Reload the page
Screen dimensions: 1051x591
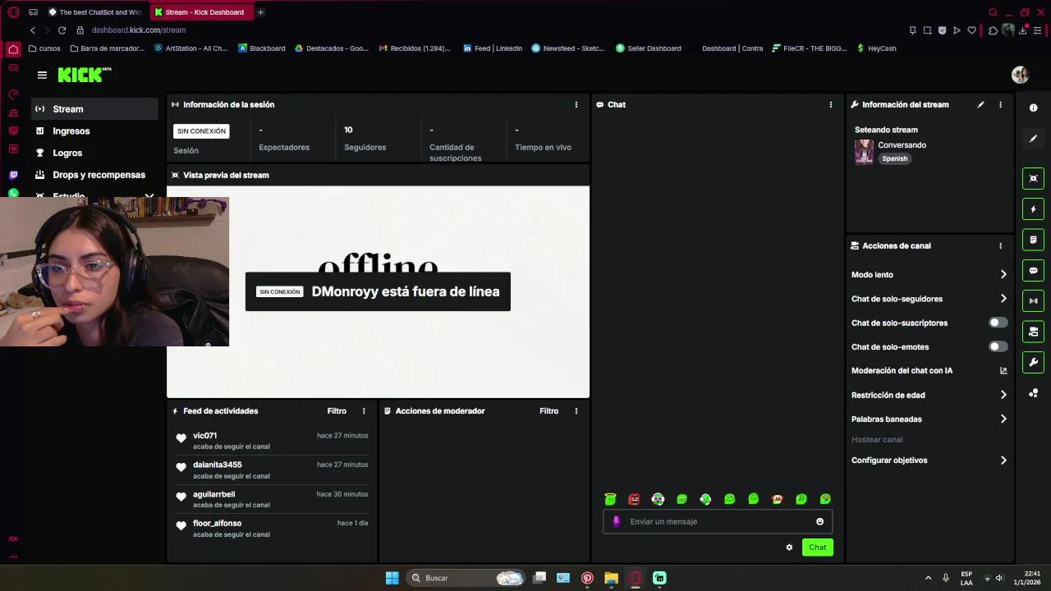click(x=62, y=30)
